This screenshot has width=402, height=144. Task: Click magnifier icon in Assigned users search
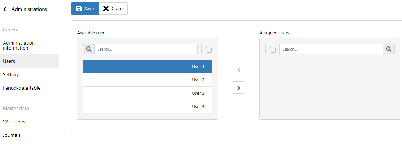[389, 49]
